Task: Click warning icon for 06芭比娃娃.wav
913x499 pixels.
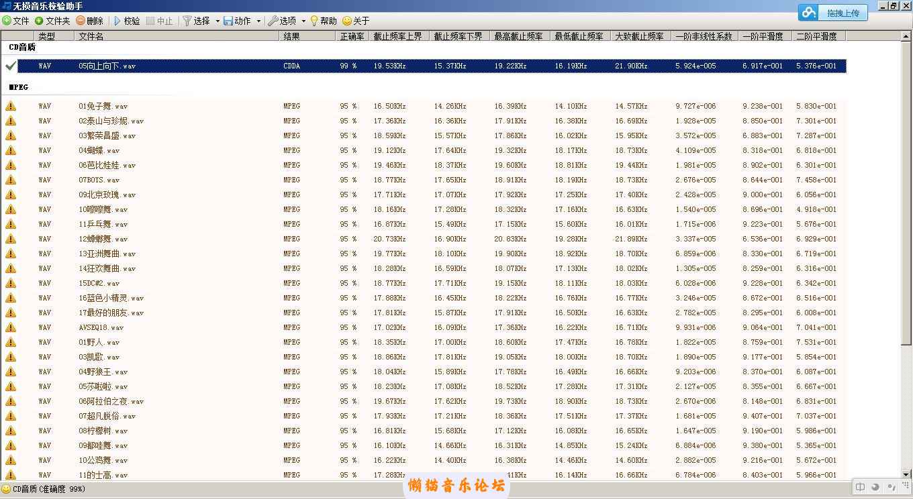Action: [x=10, y=165]
